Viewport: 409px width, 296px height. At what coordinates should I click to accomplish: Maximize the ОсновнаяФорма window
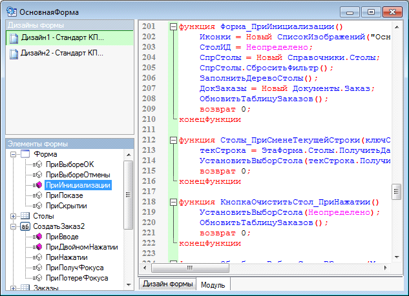[x=371, y=12]
